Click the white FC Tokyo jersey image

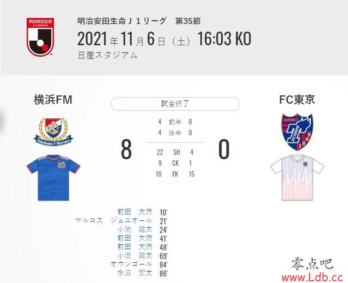click(297, 178)
